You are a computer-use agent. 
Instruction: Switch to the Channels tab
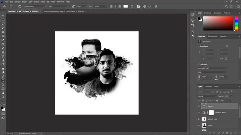click(x=208, y=87)
